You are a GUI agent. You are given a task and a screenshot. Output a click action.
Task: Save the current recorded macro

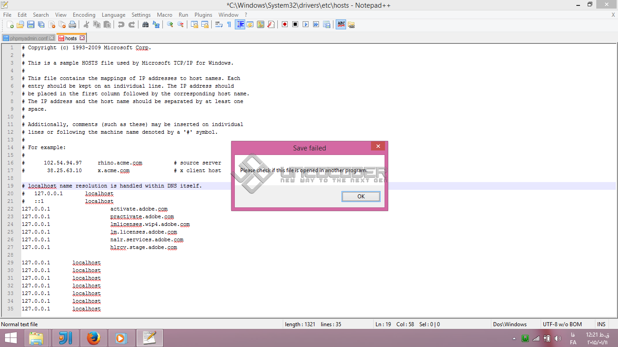(x=326, y=24)
